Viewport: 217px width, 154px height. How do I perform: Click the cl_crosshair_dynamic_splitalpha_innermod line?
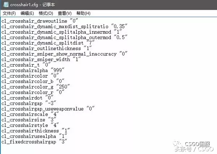tap(62, 32)
